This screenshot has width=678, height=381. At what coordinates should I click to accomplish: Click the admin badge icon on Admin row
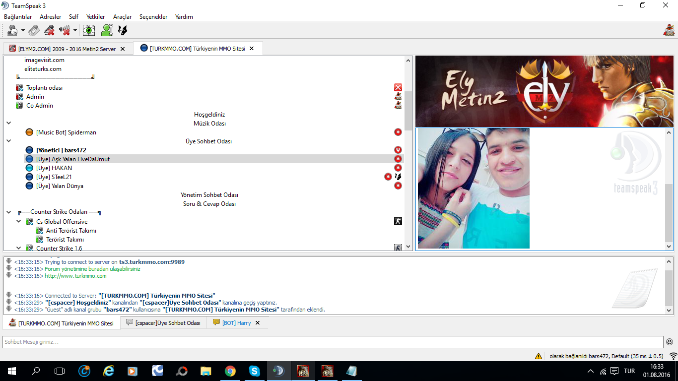(x=398, y=97)
